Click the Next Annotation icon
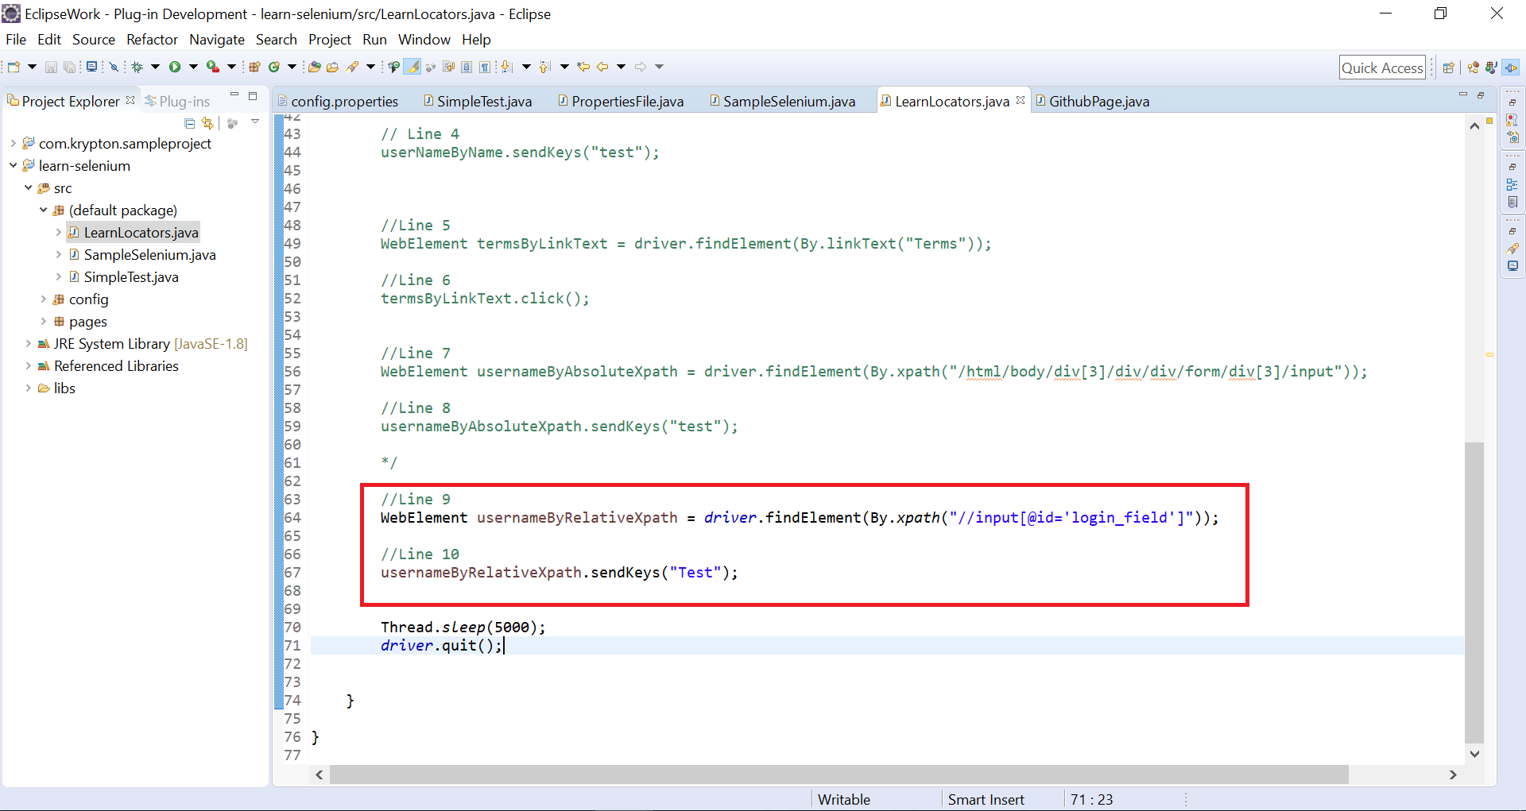This screenshot has width=1526, height=811. click(x=506, y=67)
